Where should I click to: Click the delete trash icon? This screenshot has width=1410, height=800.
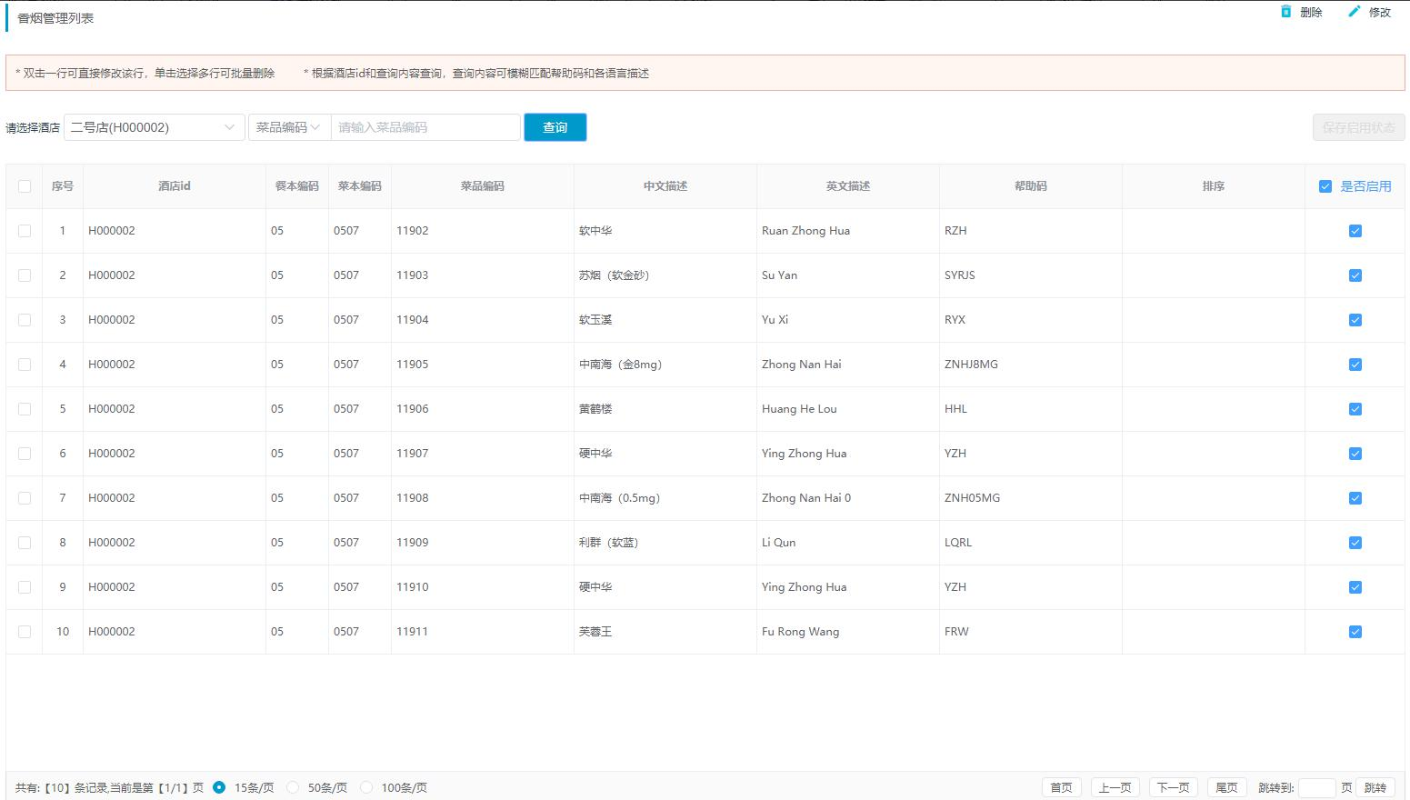(1285, 12)
